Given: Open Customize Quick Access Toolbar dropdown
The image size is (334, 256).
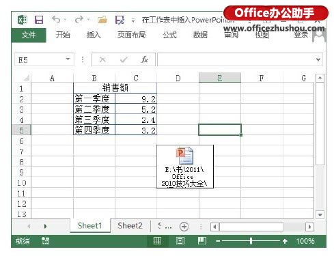Looking at the screenshot, I should point(133,20).
